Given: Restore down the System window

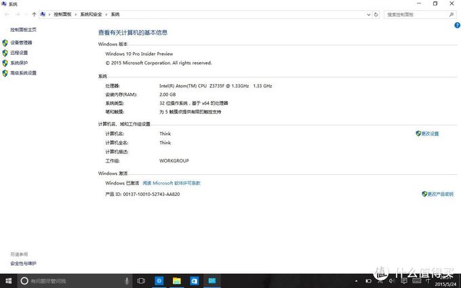Looking at the screenshot, I should click(x=435, y=3).
